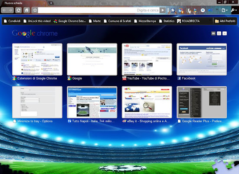239x174 pixels.
Task: Click the ROJADIRECTA bookmark favicon
Action: [x=179, y=21]
